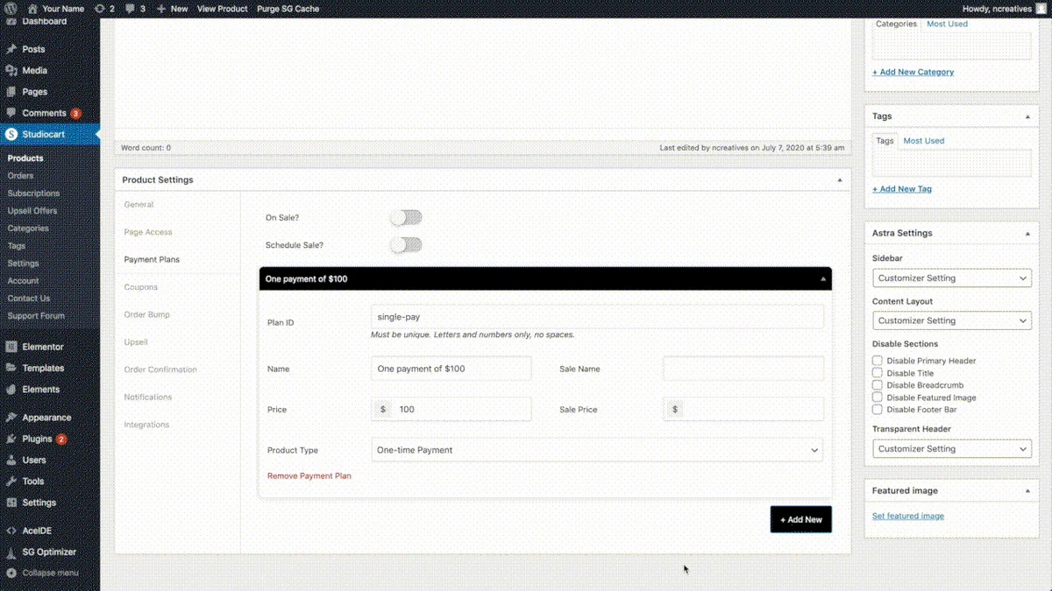Open the Transparent Header dropdown
1052x591 pixels.
tap(952, 448)
